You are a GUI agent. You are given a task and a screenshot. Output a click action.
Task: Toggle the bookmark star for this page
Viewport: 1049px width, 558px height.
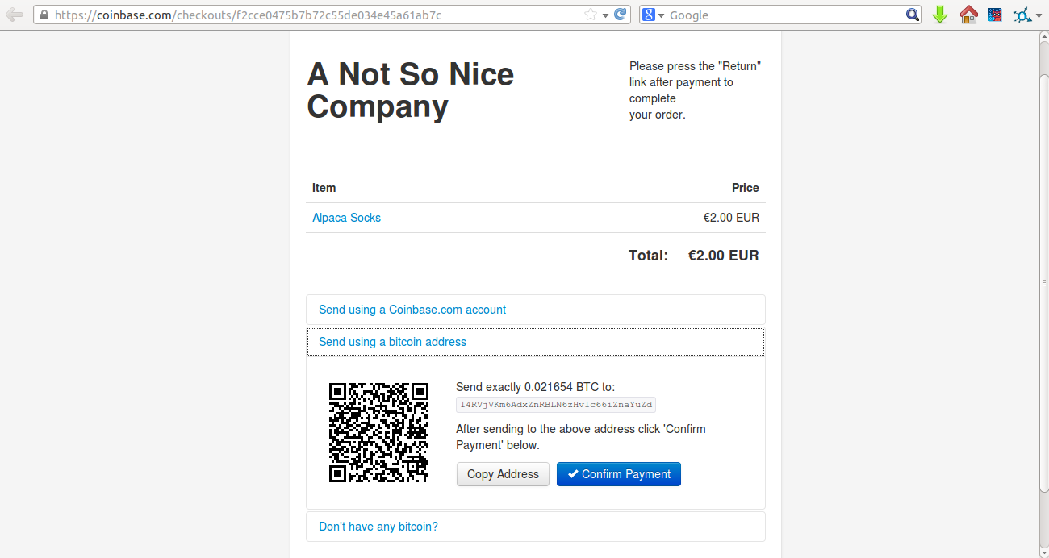point(591,14)
